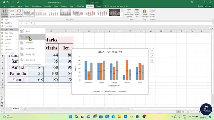Open the Quick Layout dropdown

click(12, 13)
